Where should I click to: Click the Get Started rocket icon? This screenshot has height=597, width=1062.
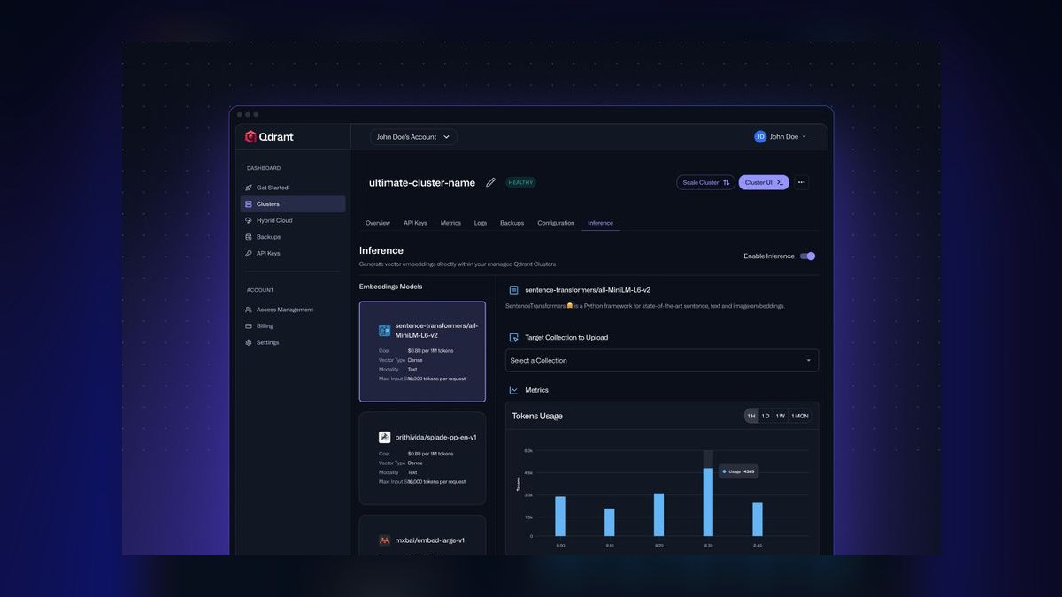click(249, 188)
